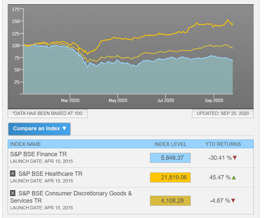Click the May 2020 axis label

tap(118, 101)
